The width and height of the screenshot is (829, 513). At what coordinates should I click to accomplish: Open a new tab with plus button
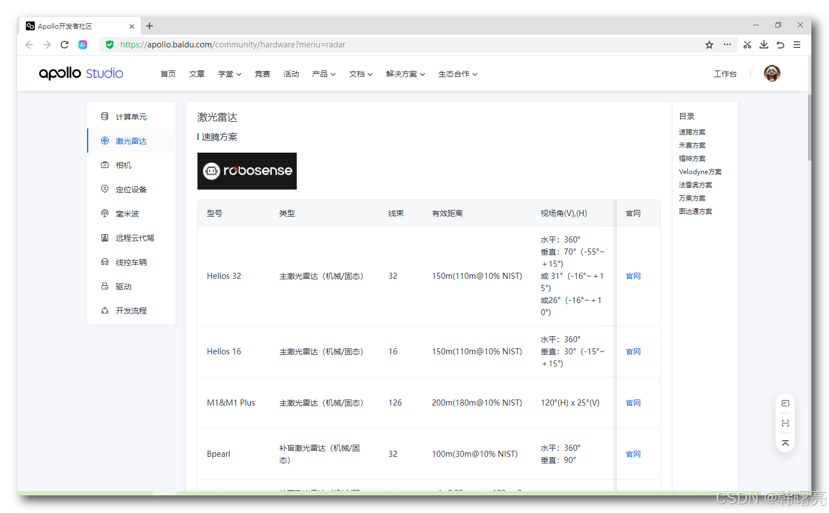149,26
